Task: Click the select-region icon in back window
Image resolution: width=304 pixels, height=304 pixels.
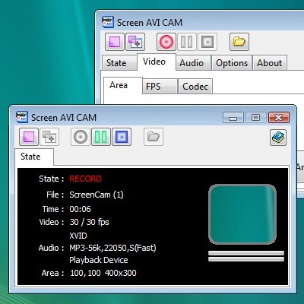Action: [135, 42]
